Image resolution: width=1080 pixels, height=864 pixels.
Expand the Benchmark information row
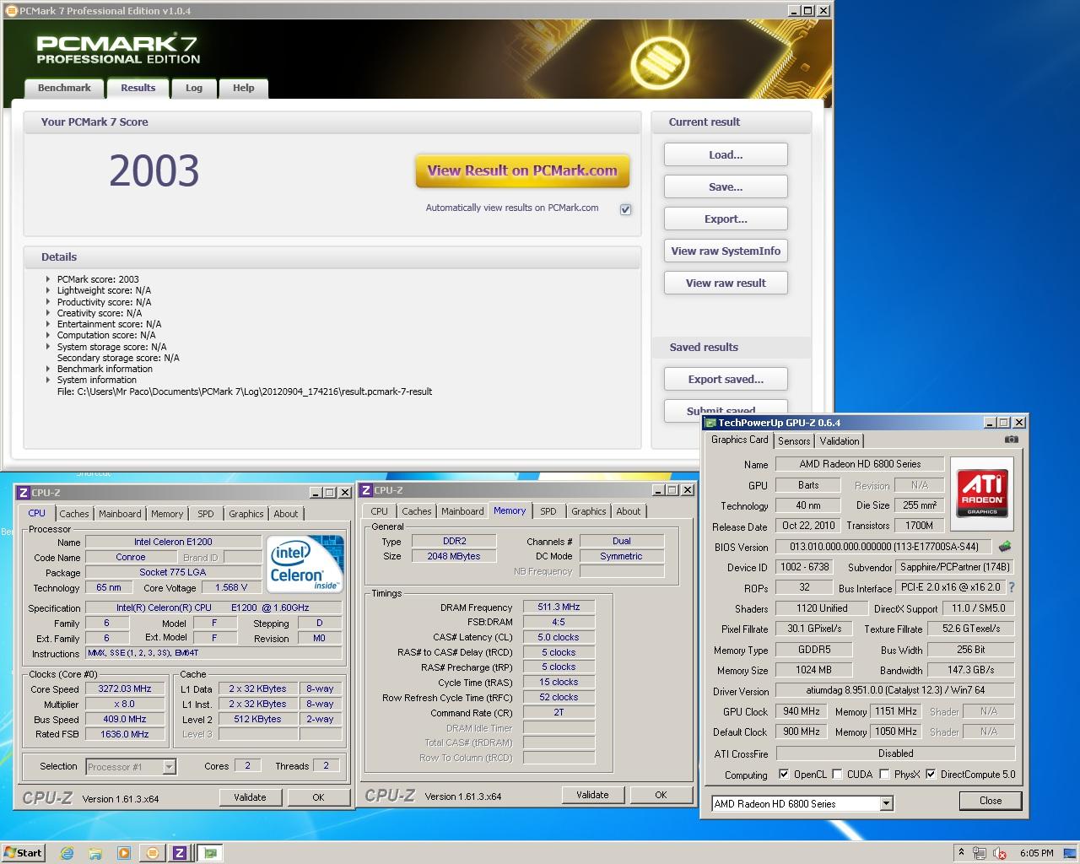point(48,369)
